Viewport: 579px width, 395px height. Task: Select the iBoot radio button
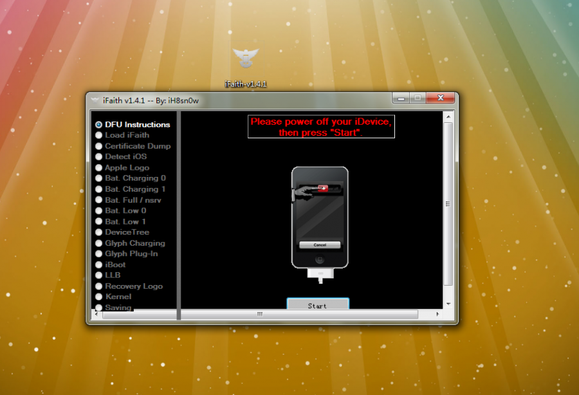coord(98,264)
